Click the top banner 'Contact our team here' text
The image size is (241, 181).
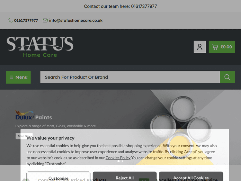tap(121, 6)
